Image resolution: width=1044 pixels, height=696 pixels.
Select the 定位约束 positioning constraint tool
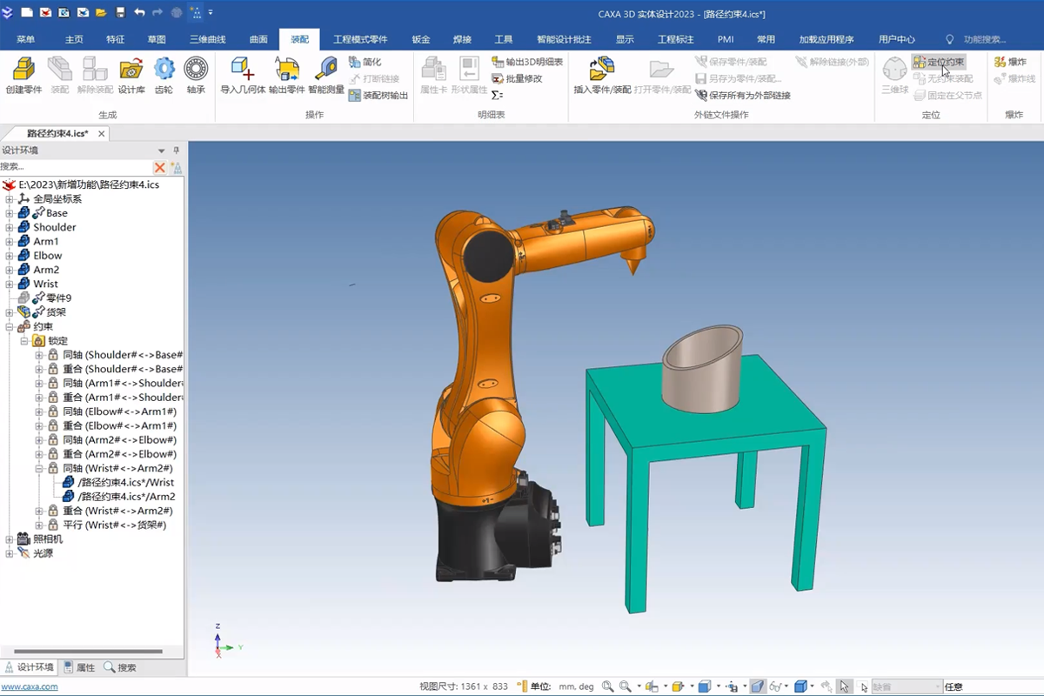[939, 62]
